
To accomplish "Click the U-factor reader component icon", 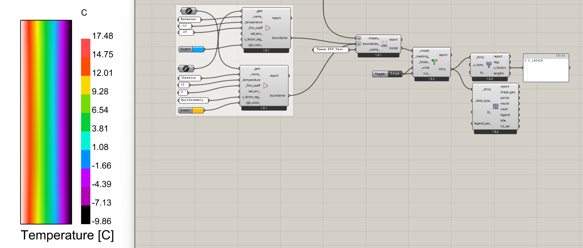I will (489, 65).
